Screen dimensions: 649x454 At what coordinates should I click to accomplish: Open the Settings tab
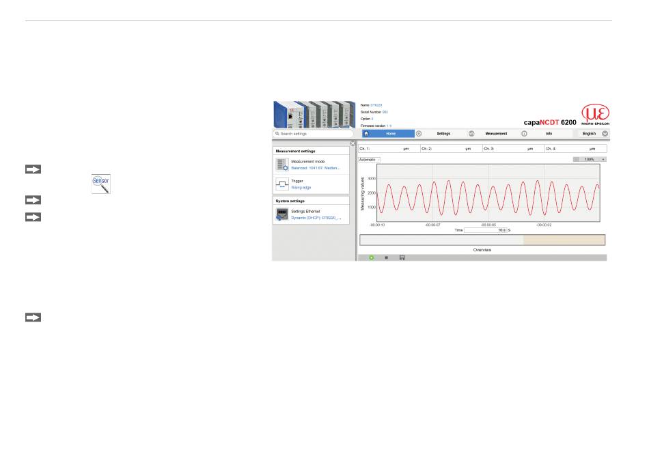pos(443,134)
